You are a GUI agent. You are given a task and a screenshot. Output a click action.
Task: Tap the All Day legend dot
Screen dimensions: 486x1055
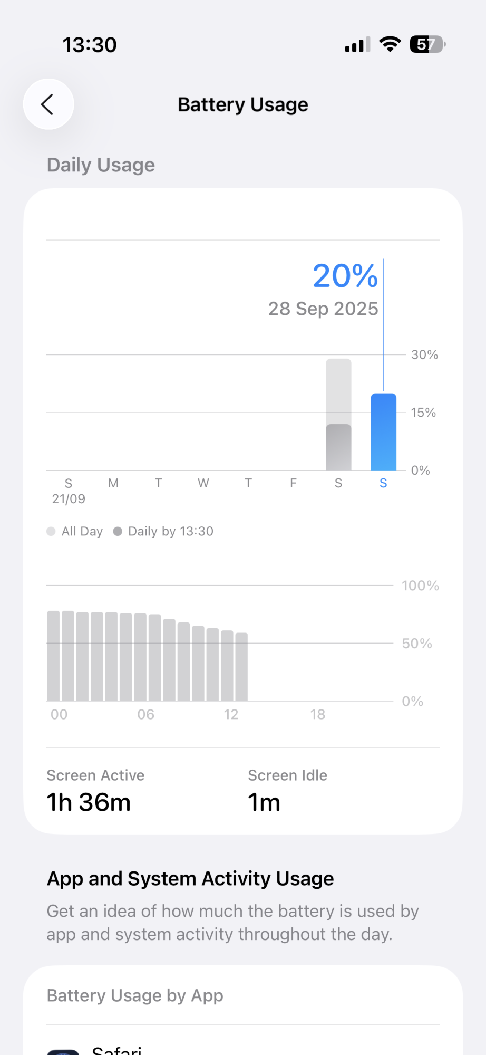51,531
